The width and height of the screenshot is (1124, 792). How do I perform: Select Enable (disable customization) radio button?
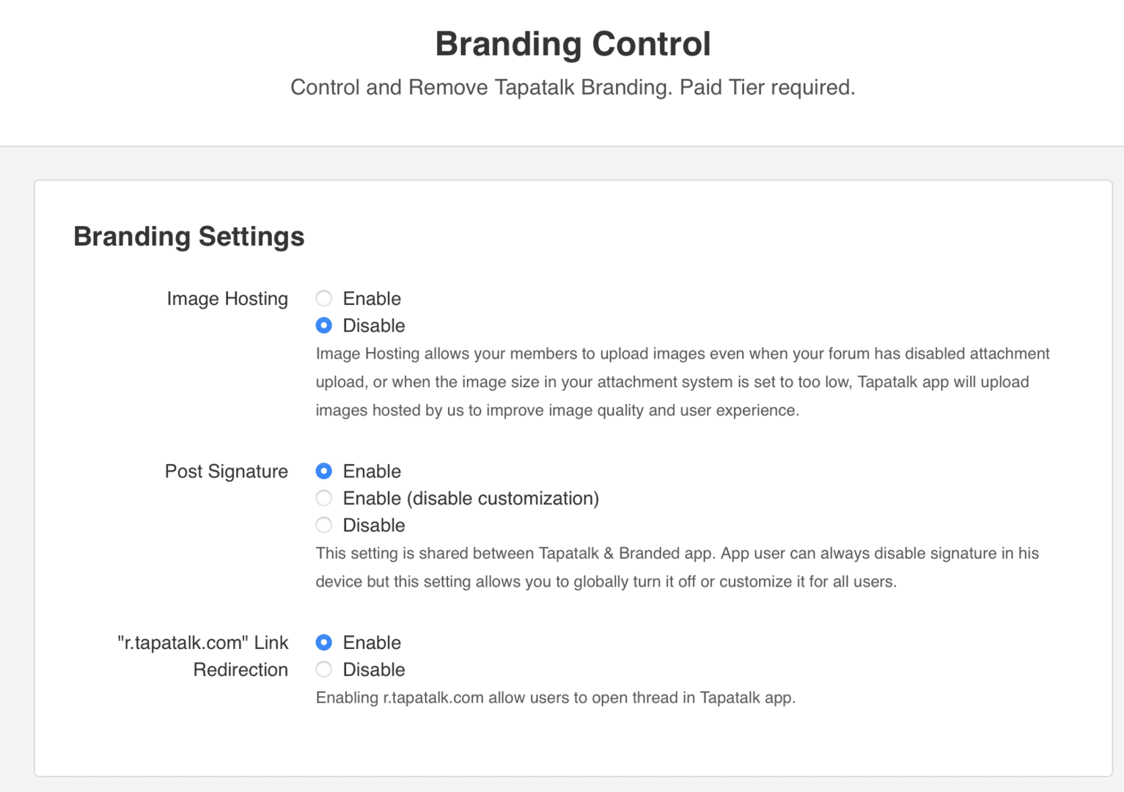[x=323, y=499]
